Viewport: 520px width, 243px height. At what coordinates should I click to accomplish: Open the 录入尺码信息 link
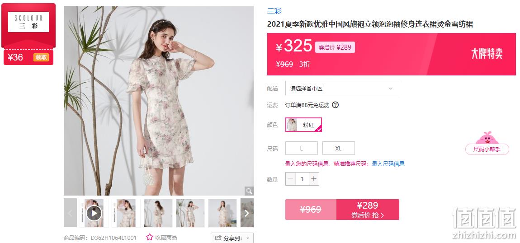point(388,164)
